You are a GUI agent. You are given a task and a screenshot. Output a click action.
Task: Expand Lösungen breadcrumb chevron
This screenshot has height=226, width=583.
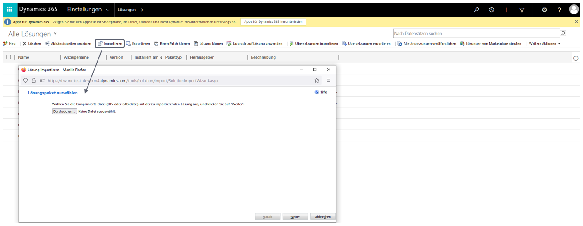[142, 10]
